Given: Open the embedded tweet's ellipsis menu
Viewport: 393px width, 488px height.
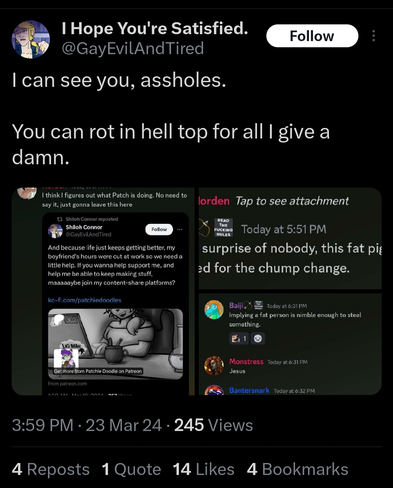Looking at the screenshot, I should point(180,229).
